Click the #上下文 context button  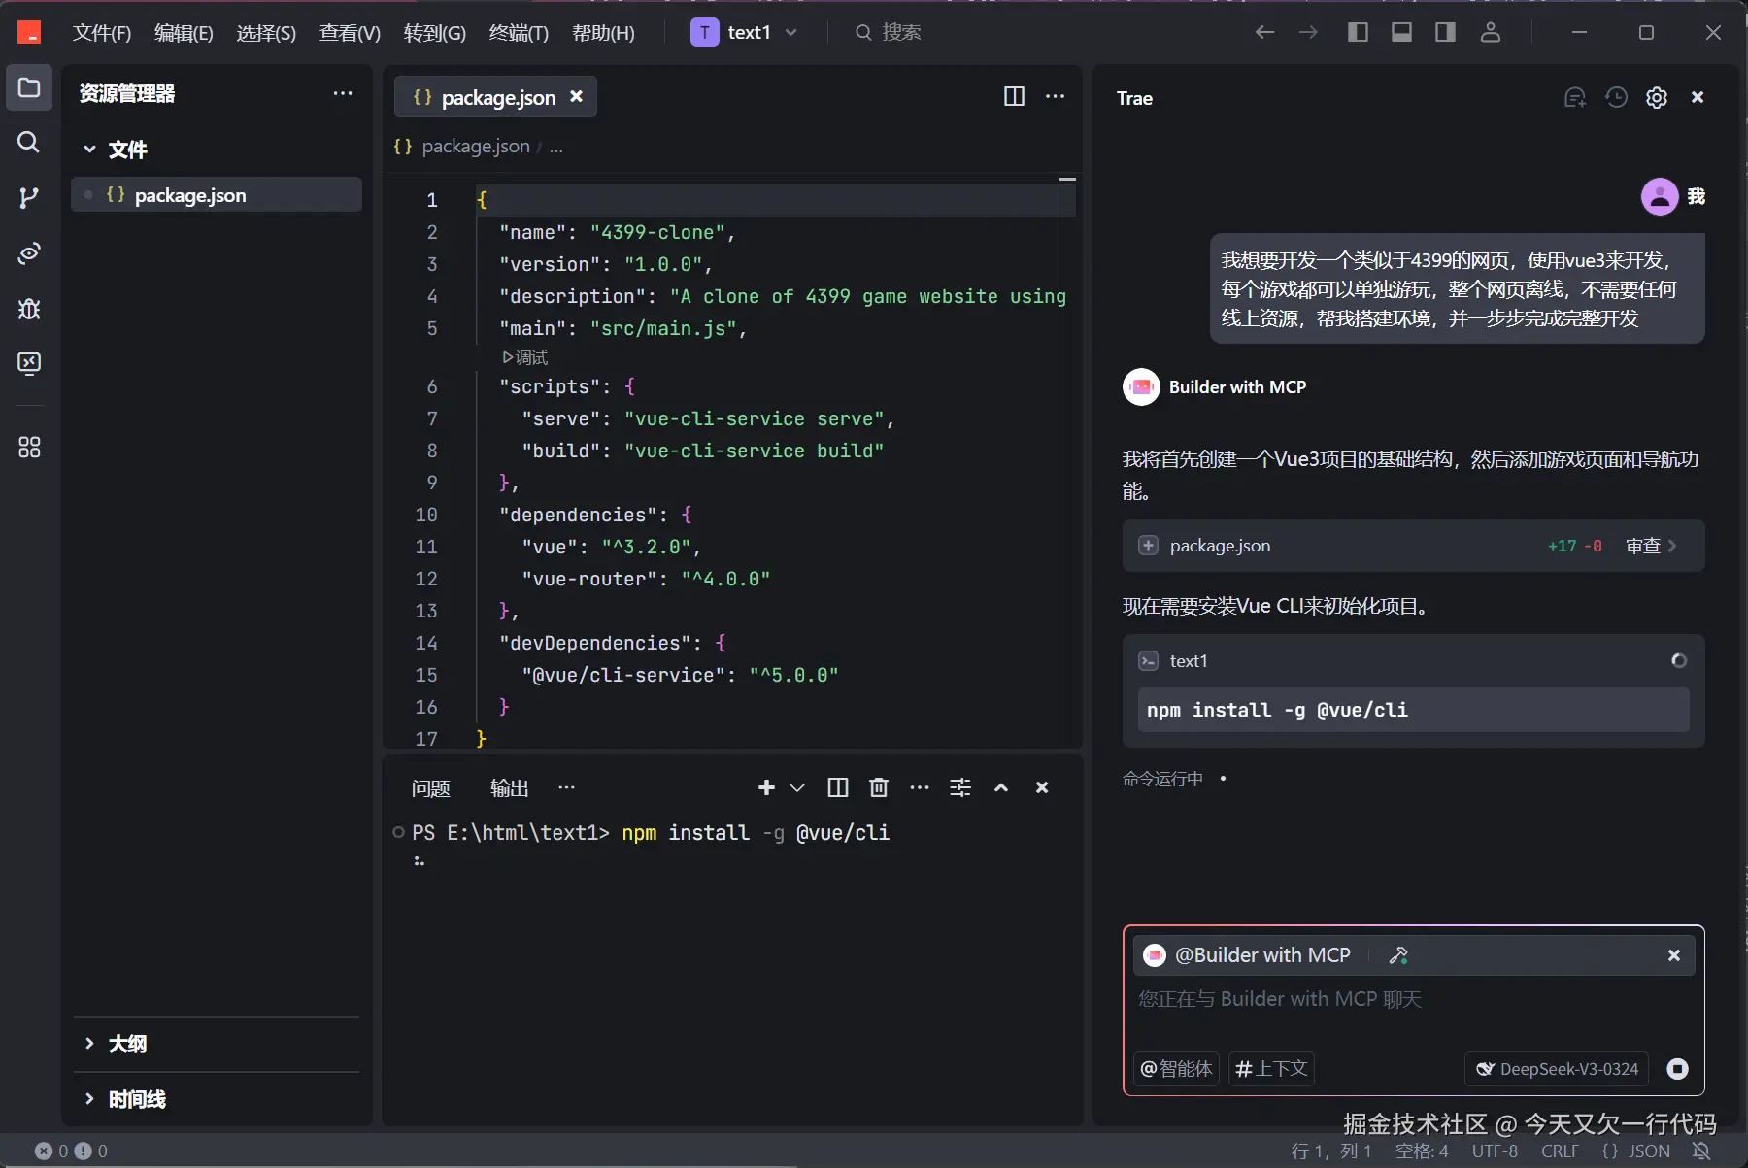click(1271, 1069)
